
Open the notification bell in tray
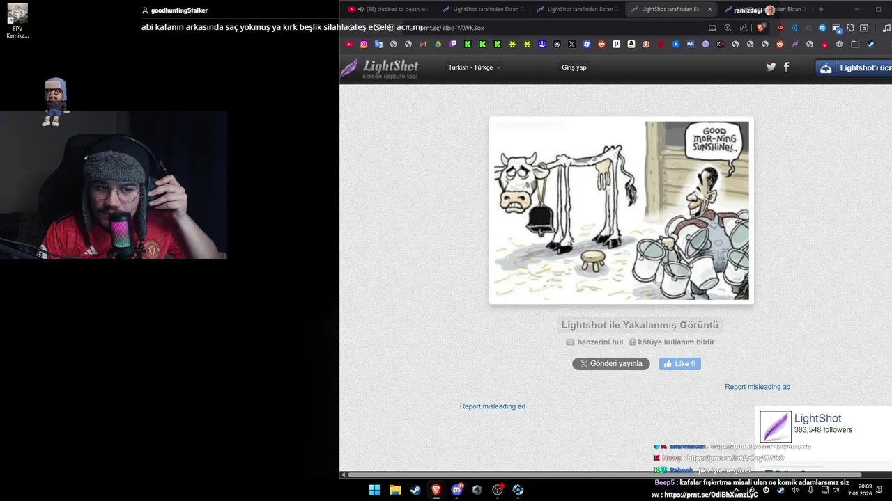879,490
